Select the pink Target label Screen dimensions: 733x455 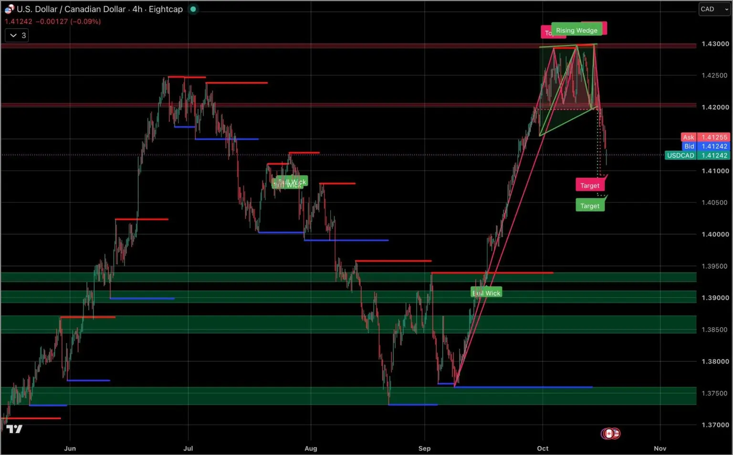[x=590, y=186]
